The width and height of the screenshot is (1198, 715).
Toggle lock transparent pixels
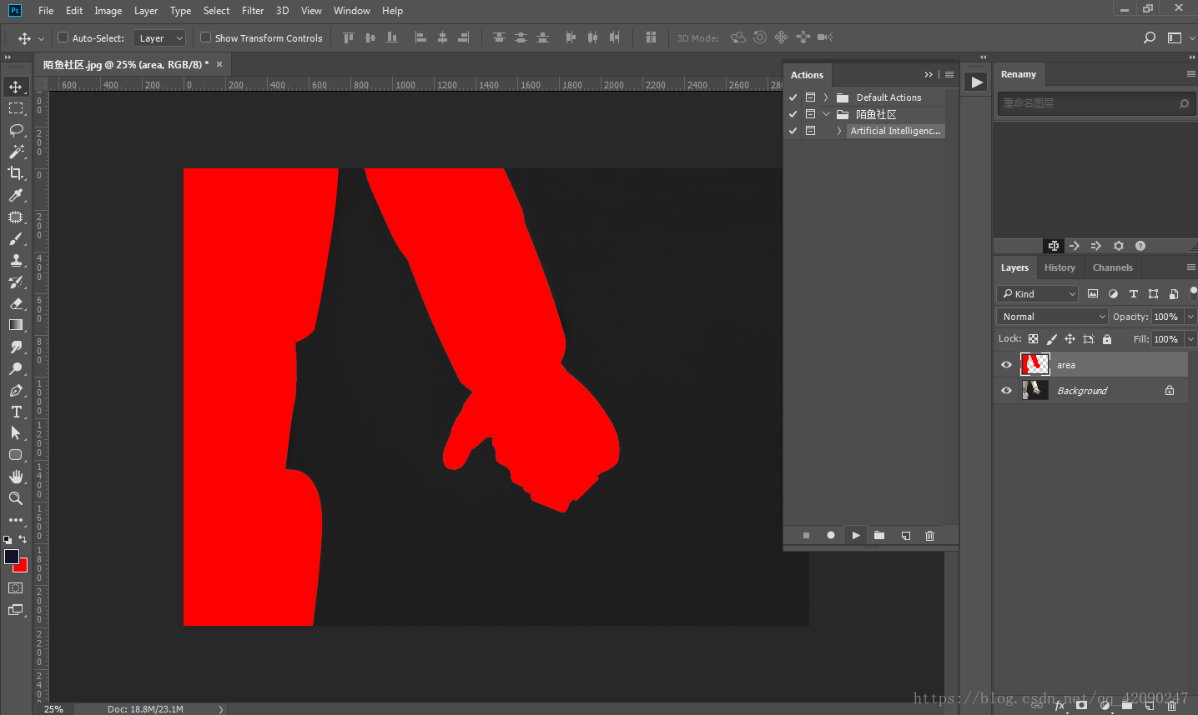coord(1034,339)
